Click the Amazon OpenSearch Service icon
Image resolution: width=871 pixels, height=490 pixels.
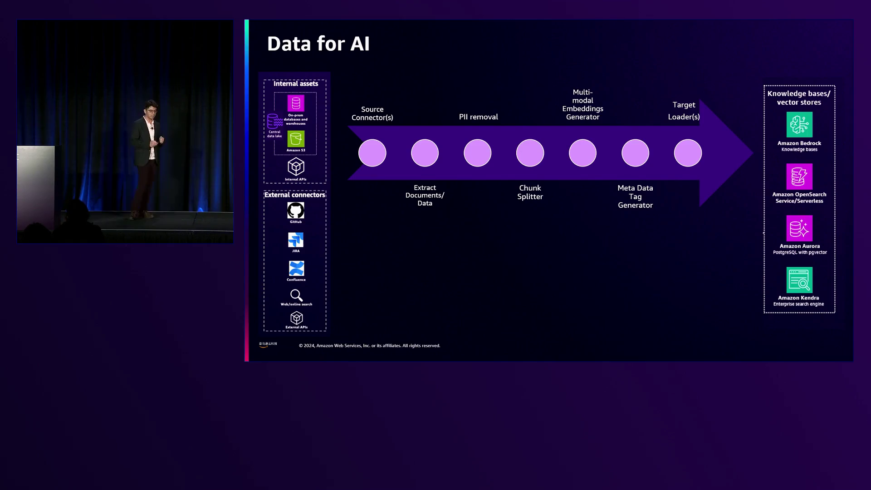799,176
